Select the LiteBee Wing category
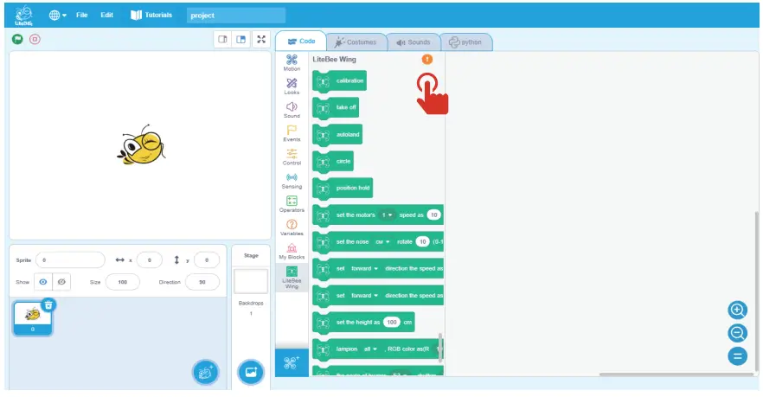Screen dimensions: 763x397 tap(292, 278)
